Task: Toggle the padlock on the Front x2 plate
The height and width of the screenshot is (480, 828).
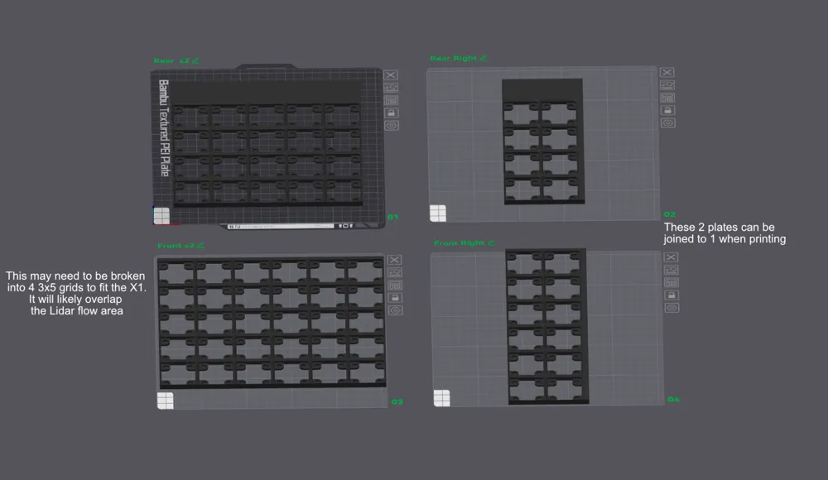Action: (395, 296)
